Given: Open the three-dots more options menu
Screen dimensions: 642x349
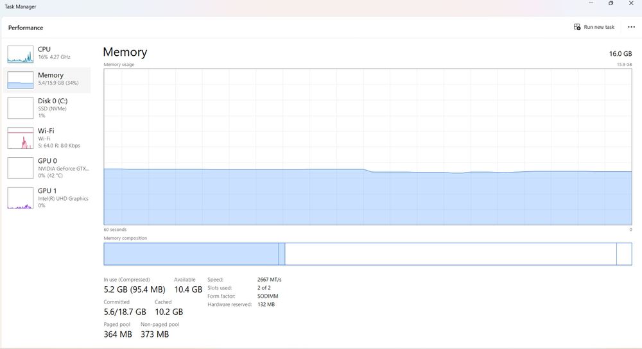Looking at the screenshot, I should click(631, 27).
